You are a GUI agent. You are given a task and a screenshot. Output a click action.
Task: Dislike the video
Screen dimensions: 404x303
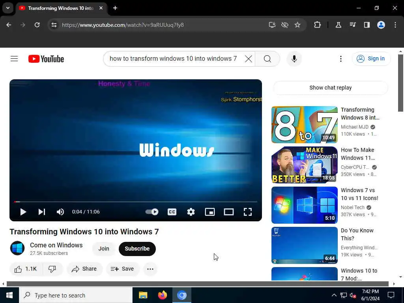pos(52,269)
